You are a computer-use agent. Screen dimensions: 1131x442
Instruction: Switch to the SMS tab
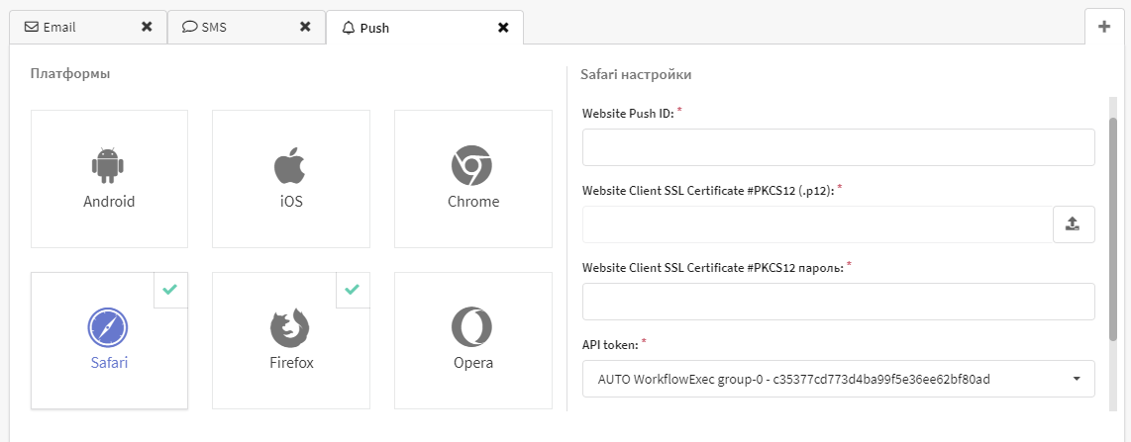click(x=247, y=28)
